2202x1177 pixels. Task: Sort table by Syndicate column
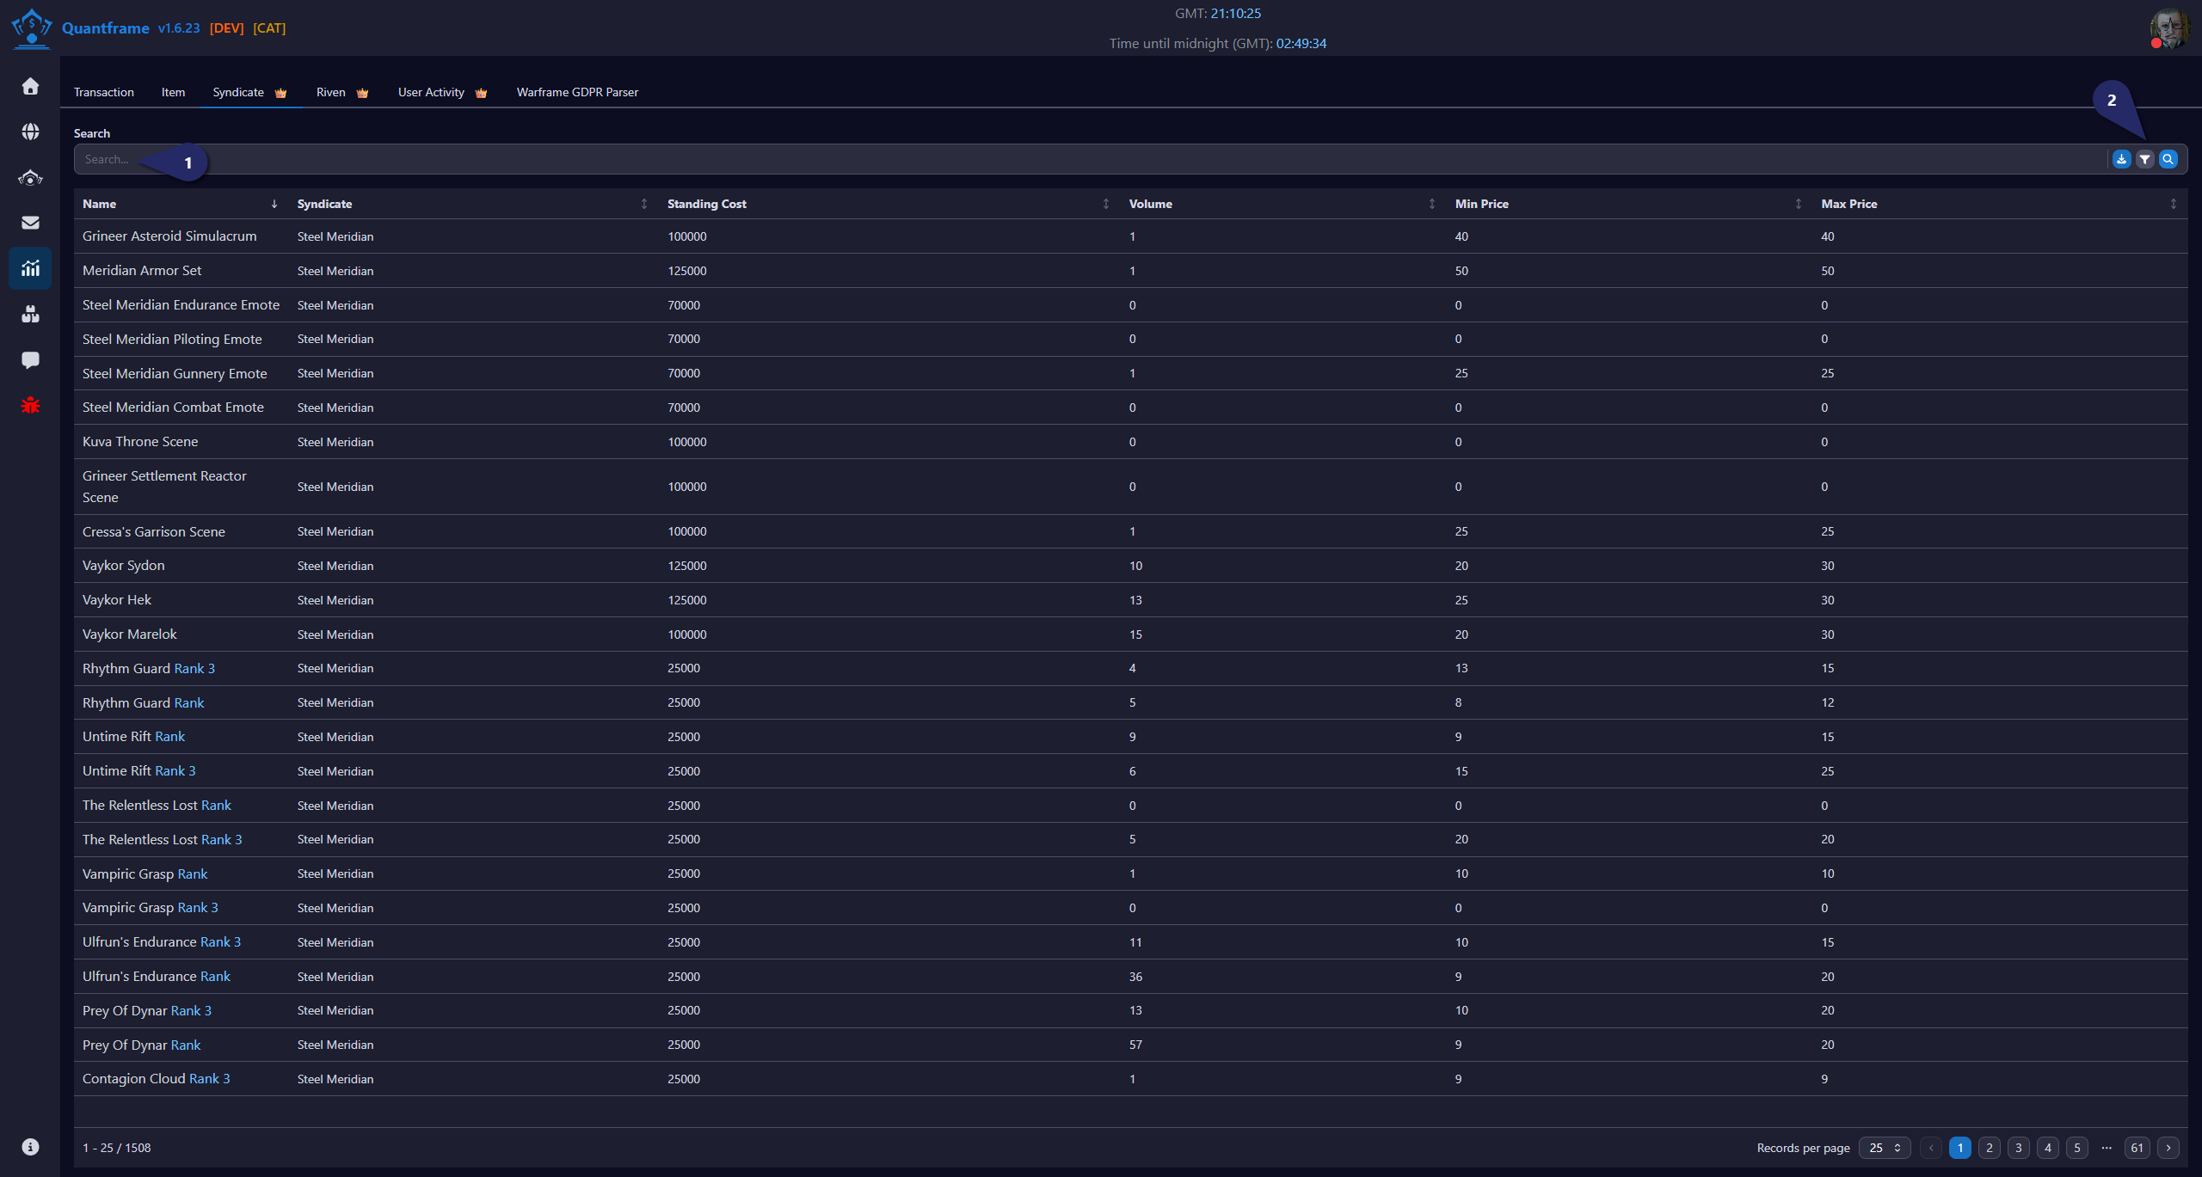473,204
